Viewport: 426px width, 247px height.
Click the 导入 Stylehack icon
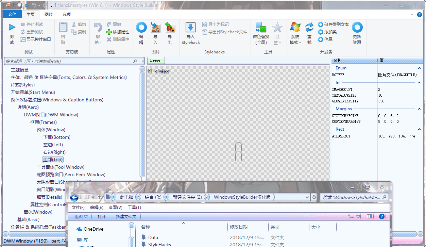(x=191, y=28)
